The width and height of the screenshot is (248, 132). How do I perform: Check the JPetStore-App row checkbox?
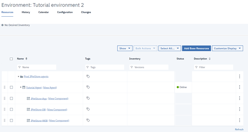[x=11, y=98]
